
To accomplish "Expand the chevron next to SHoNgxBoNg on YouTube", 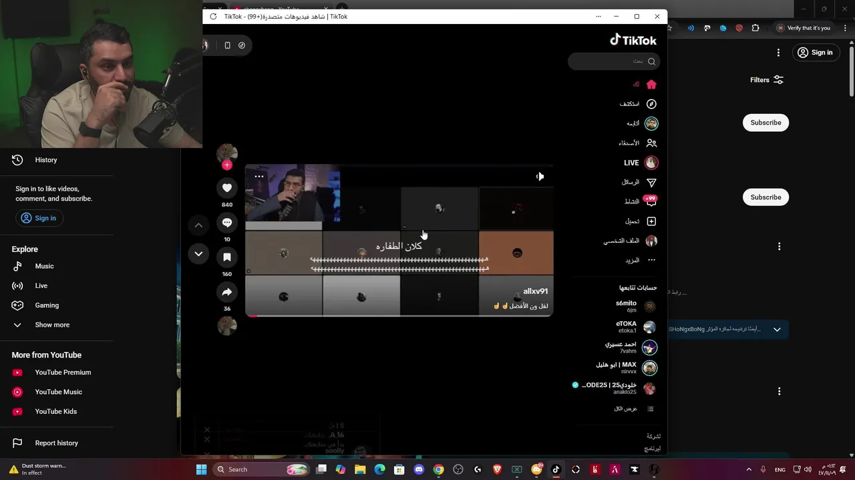I will [x=777, y=329].
